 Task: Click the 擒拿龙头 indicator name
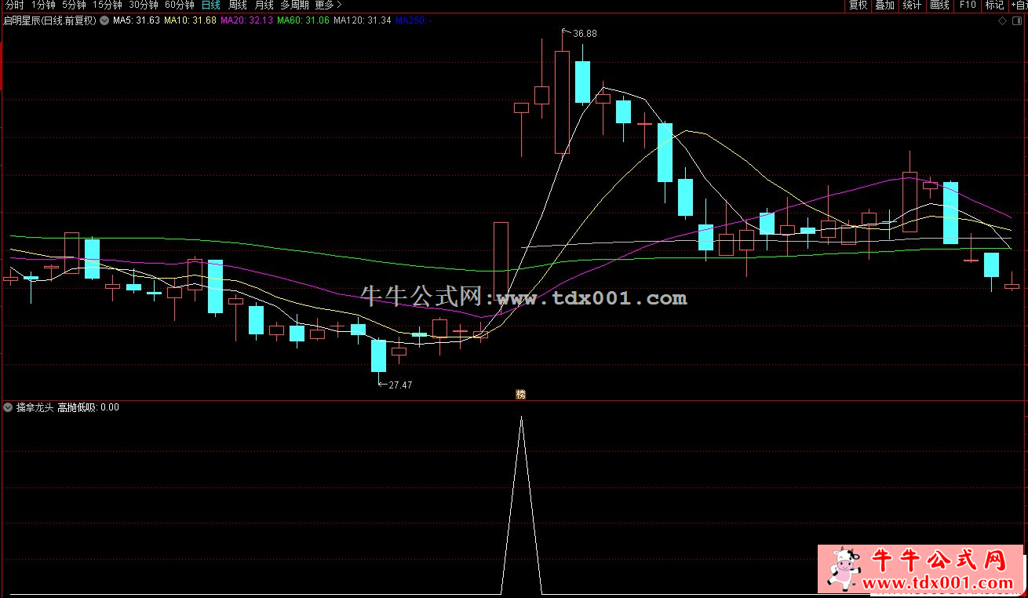(x=35, y=407)
